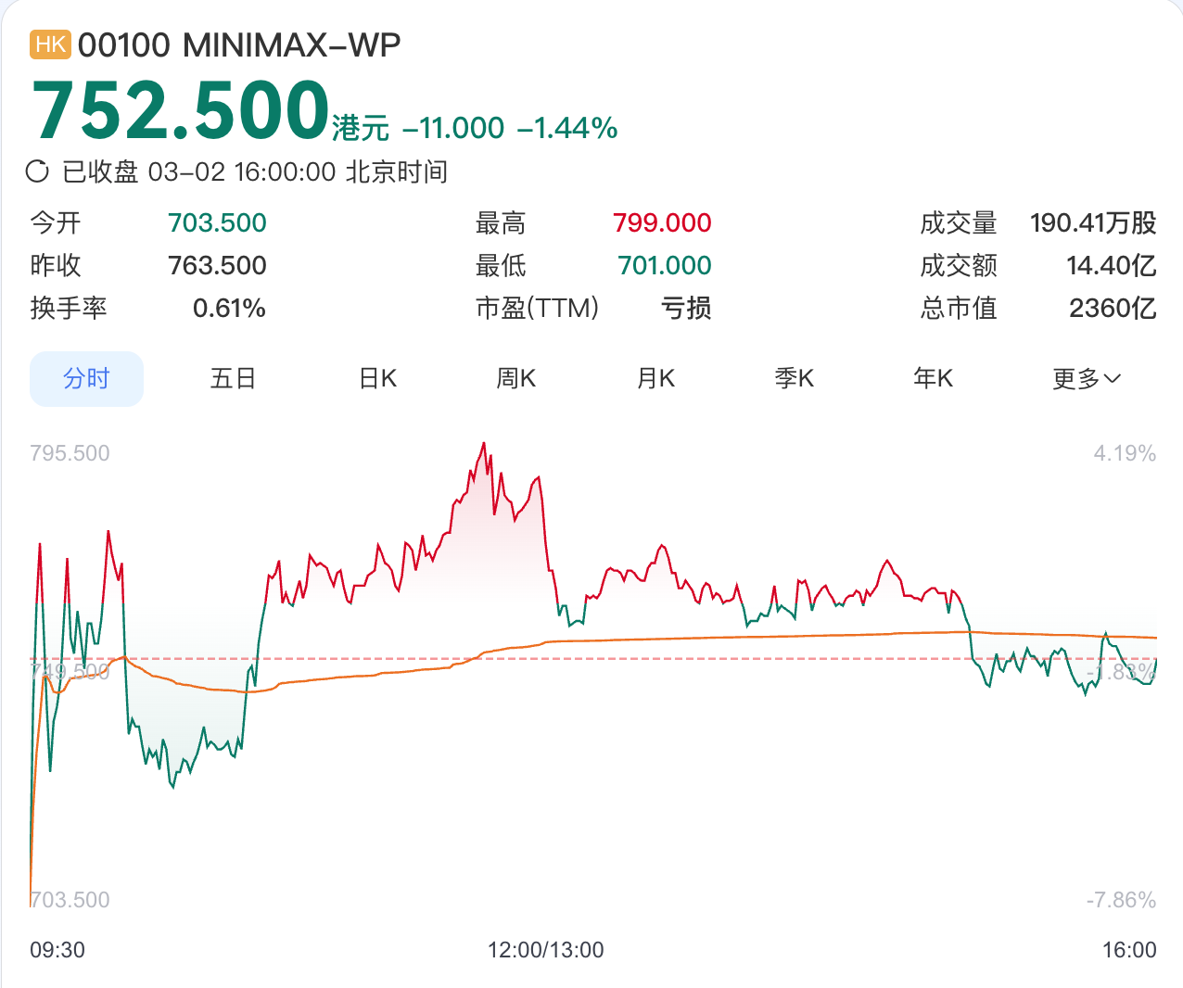
Task: Click the intraday peak on the price line
Action: coord(484,444)
